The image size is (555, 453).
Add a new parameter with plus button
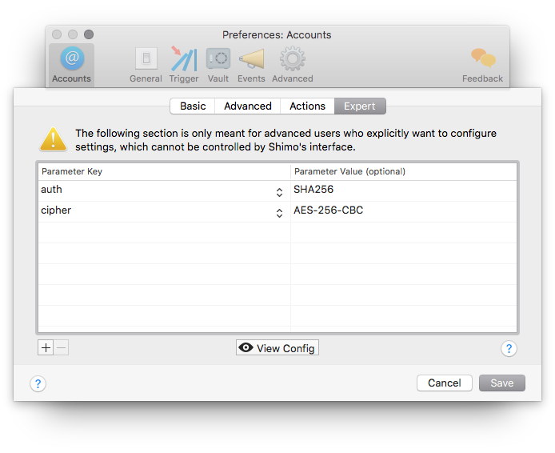[x=46, y=348]
